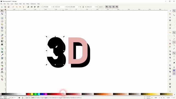Pick the no-color X swatch
The height and width of the screenshot is (99, 176).
[1, 94]
